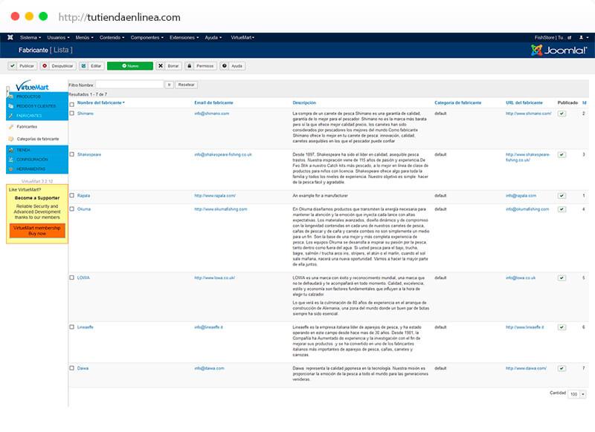The image size is (595, 432).
Task: Click the Despublicar toolbar button
Action: point(58,66)
